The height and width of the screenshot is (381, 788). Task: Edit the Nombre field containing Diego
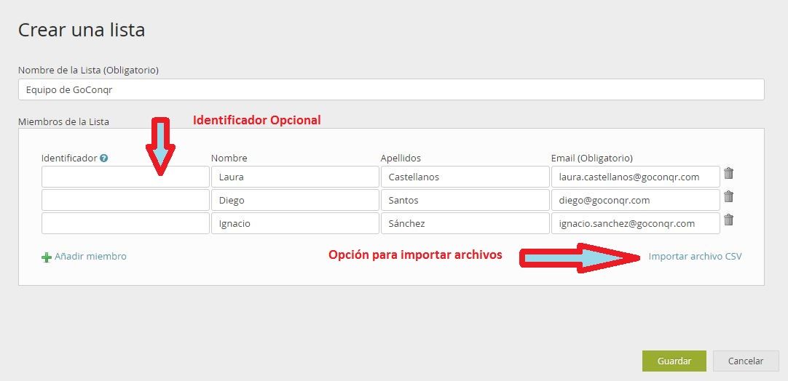click(294, 200)
